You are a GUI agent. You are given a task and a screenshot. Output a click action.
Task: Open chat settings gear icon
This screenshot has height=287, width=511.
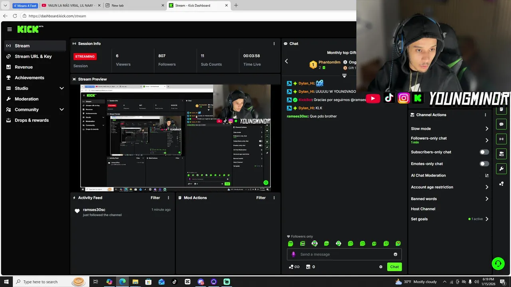click(x=381, y=267)
